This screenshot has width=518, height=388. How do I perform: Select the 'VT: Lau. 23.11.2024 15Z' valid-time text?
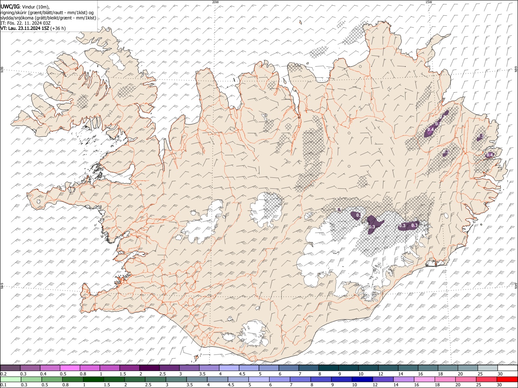(x=25, y=28)
